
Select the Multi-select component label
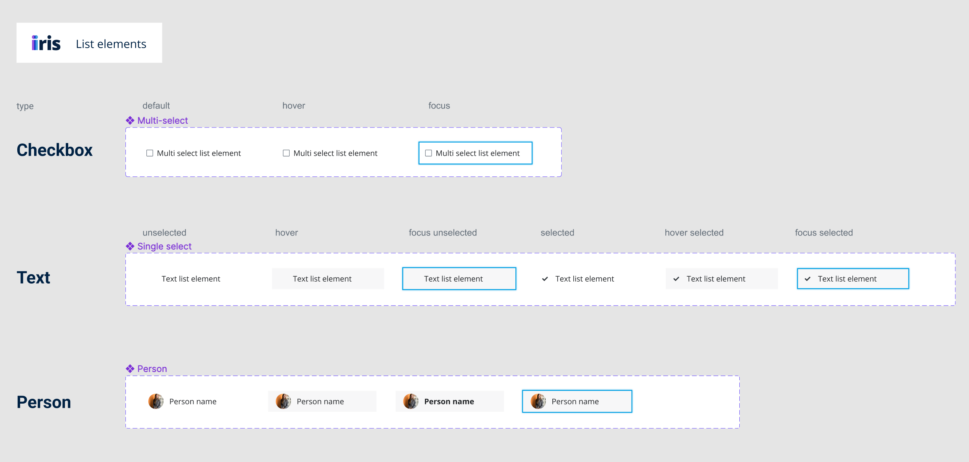click(162, 120)
